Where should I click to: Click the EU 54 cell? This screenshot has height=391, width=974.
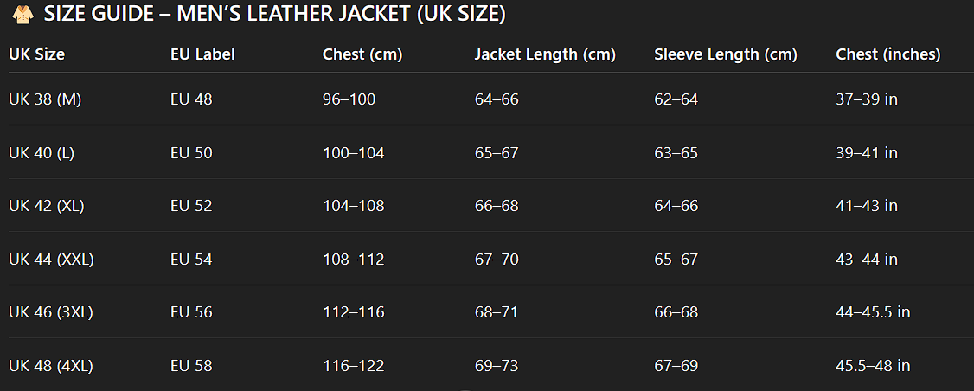tap(191, 260)
